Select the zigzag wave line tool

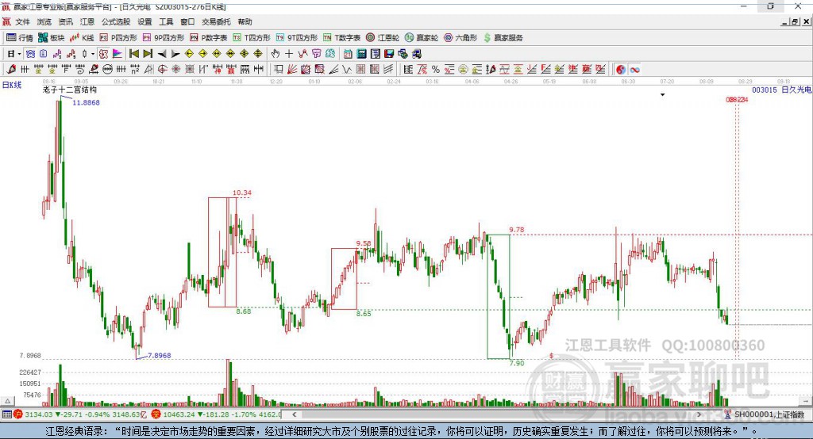pos(346,69)
